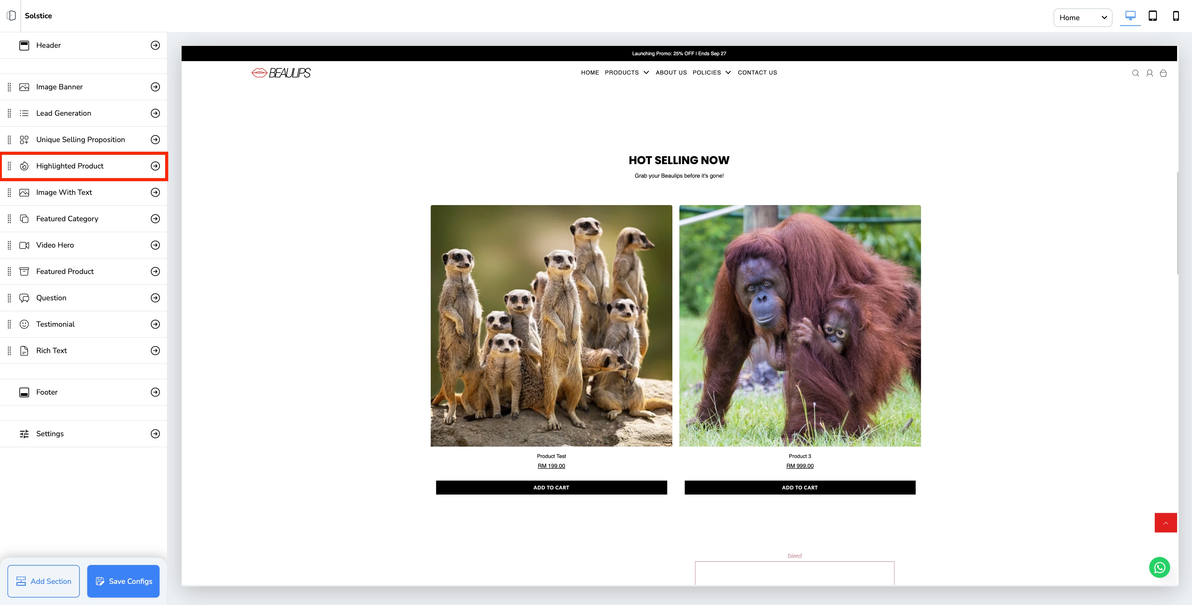Image resolution: width=1192 pixels, height=605 pixels.
Task: Toggle the sidebar collapse icon
Action: [11, 16]
